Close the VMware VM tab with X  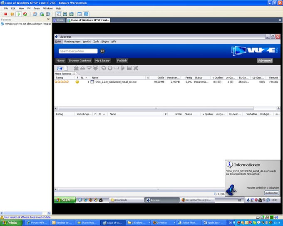click(x=280, y=20)
